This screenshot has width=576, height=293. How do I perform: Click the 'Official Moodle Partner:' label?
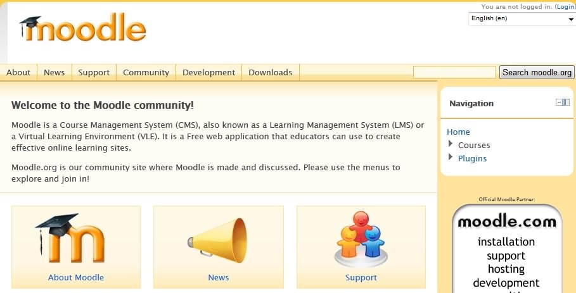click(506, 199)
